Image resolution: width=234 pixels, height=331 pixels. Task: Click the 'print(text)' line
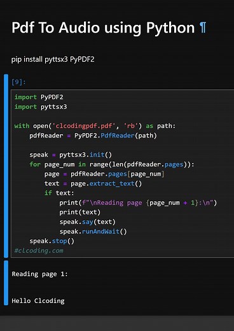coord(79,213)
